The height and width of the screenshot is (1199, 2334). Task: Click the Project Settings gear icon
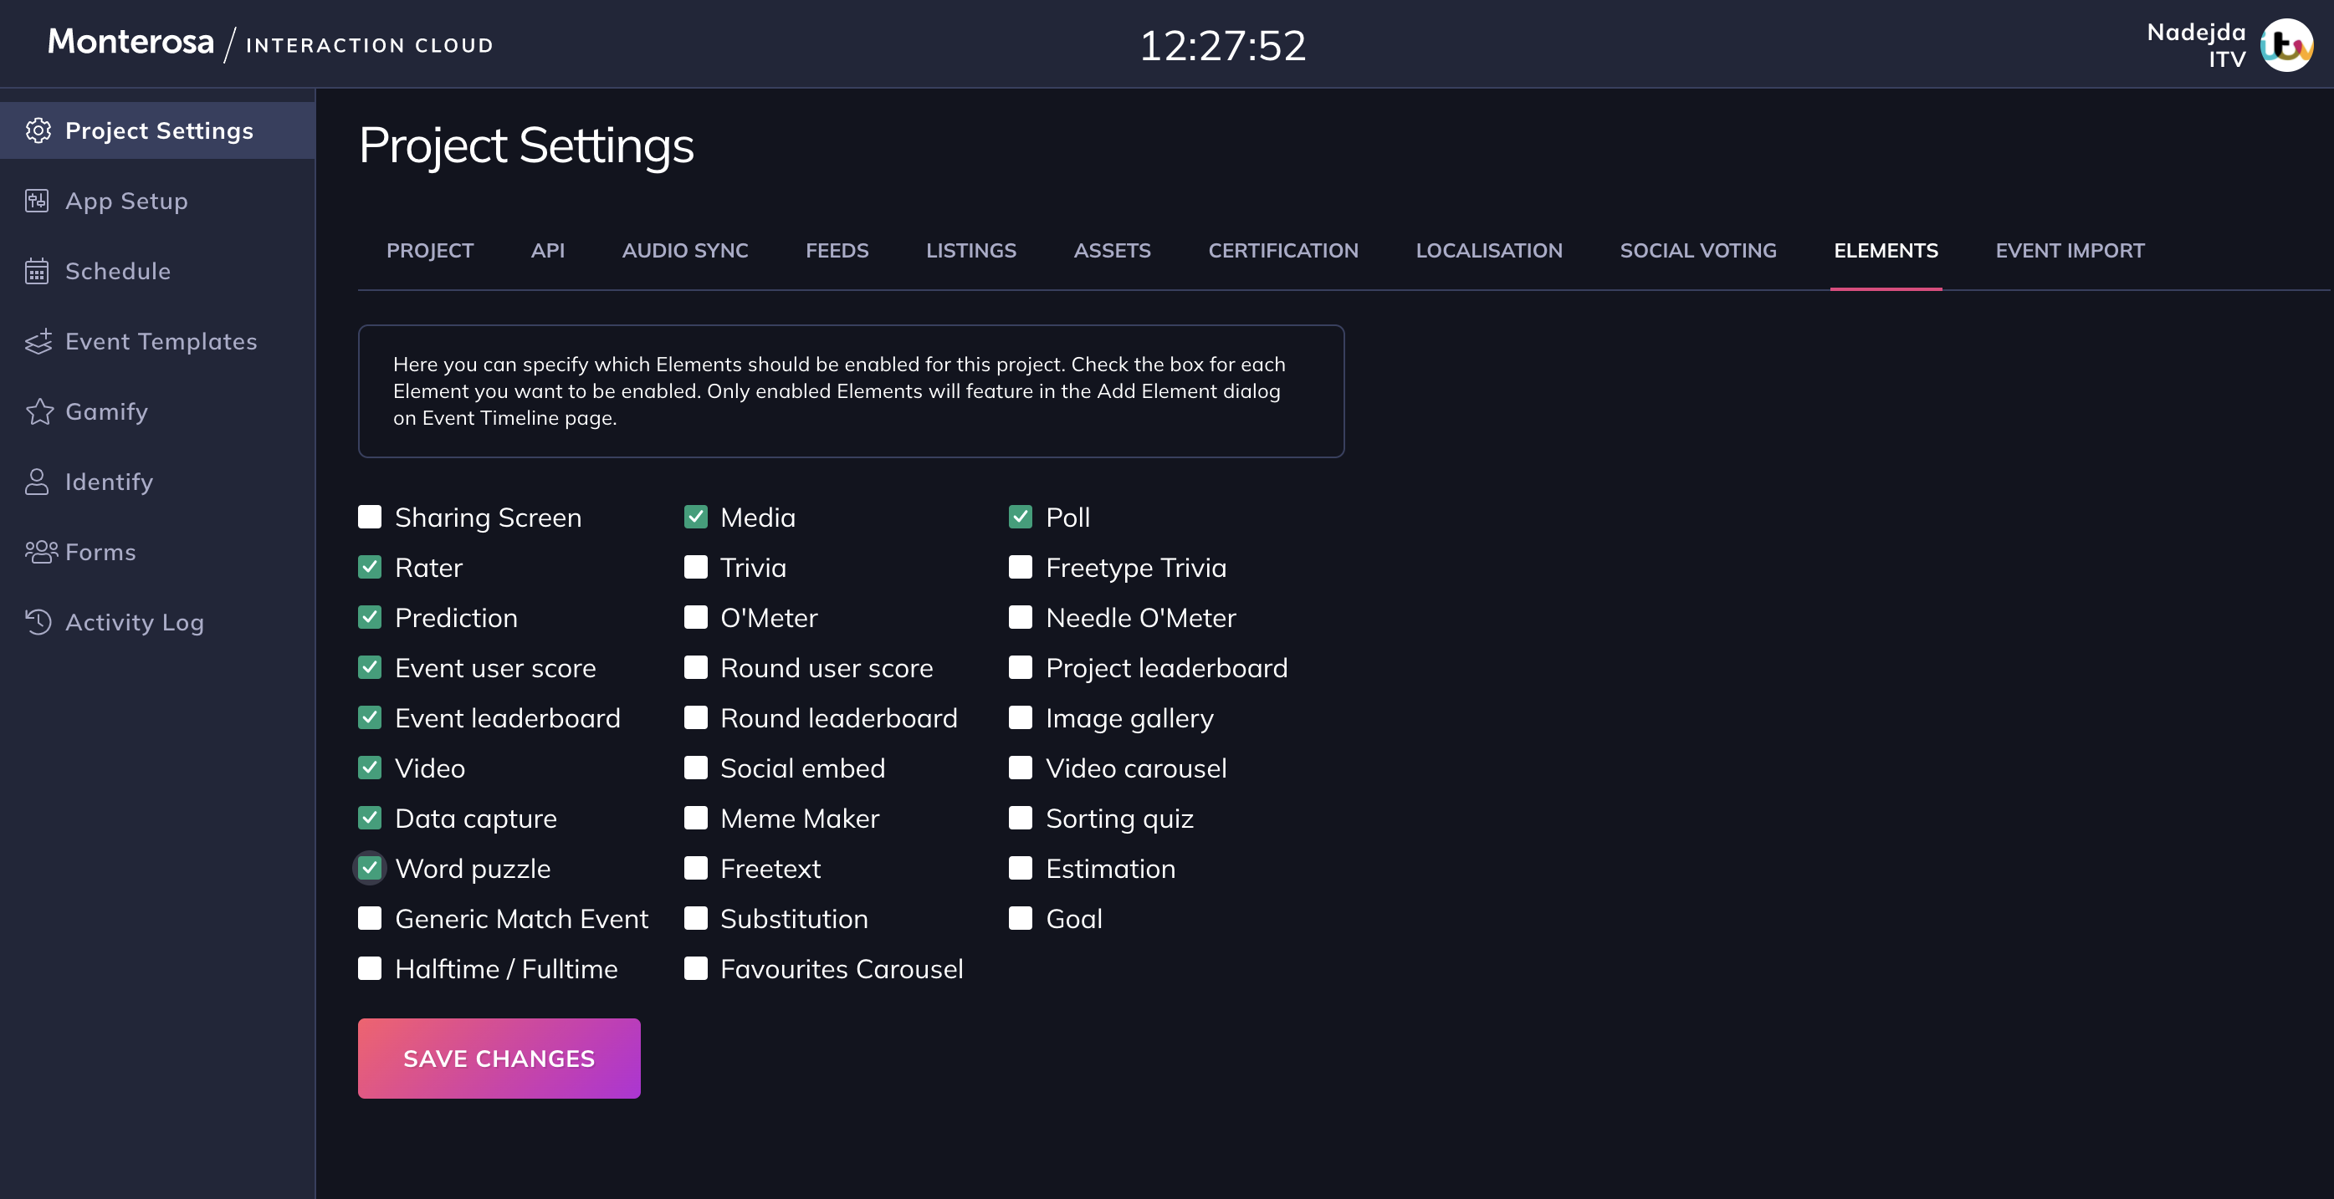point(38,130)
